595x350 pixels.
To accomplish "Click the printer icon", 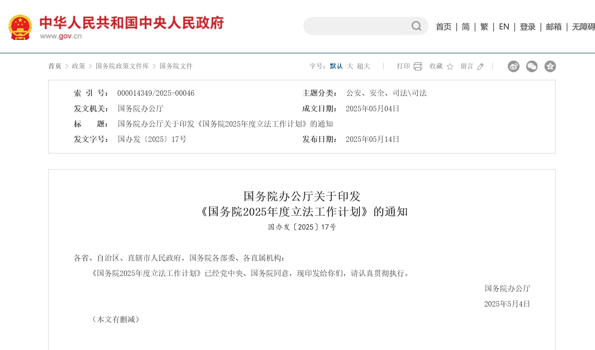I will [418, 66].
